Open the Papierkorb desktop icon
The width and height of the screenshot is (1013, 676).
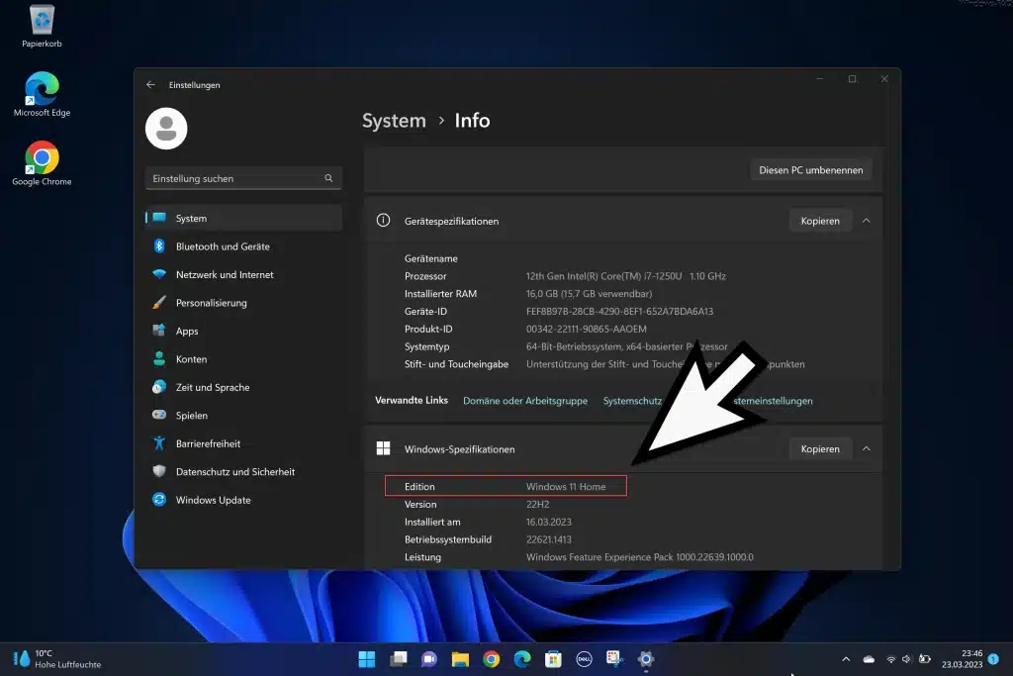tap(42, 26)
